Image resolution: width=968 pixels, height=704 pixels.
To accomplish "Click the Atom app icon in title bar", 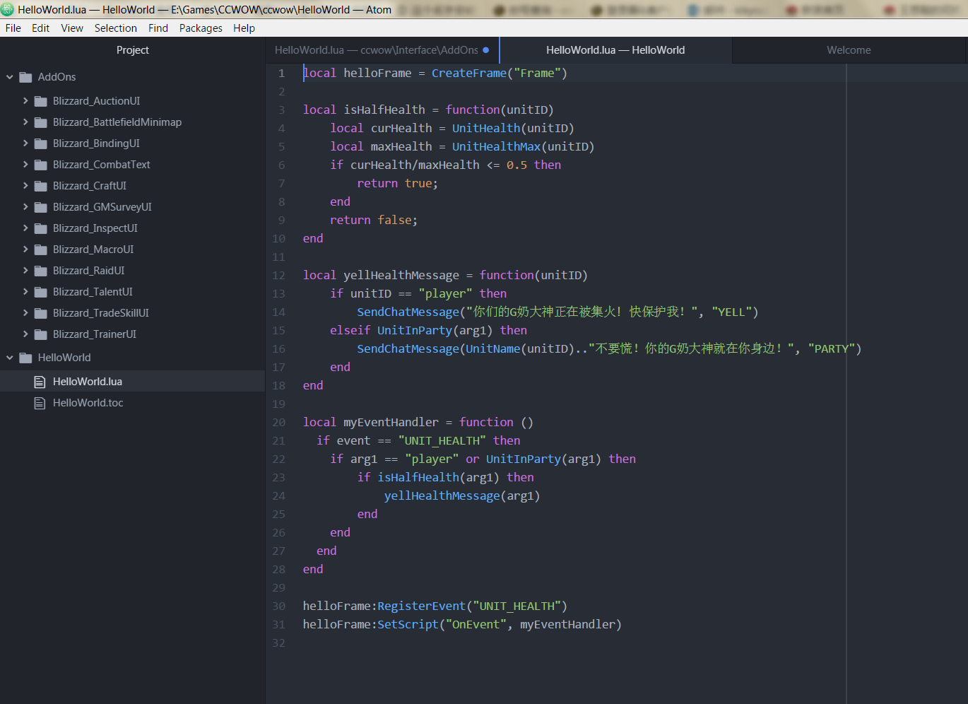I will coord(8,9).
